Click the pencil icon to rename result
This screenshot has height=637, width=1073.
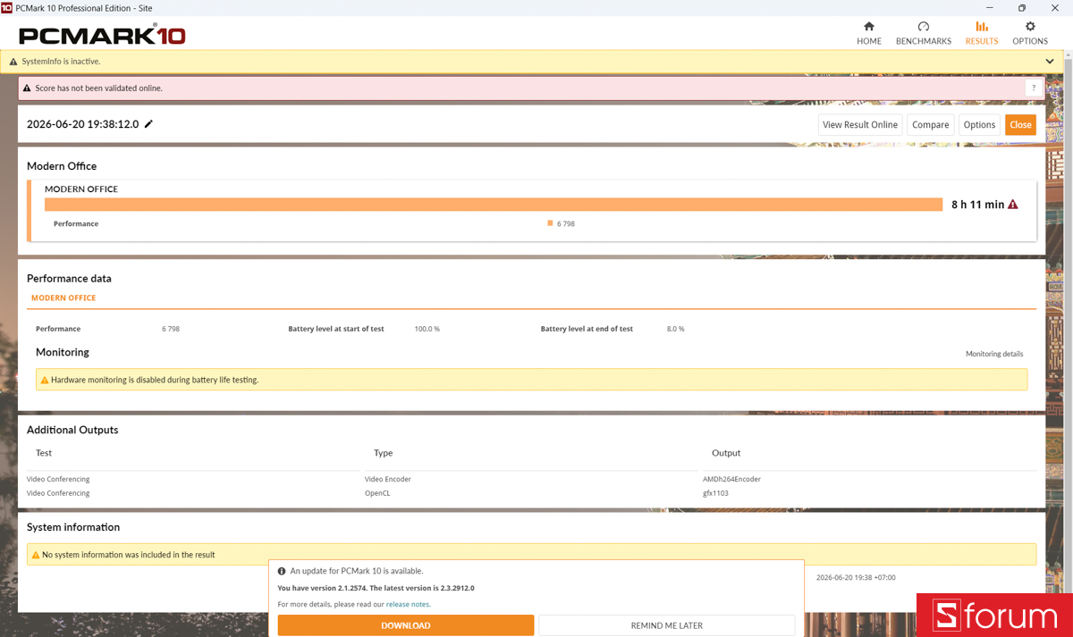(148, 124)
